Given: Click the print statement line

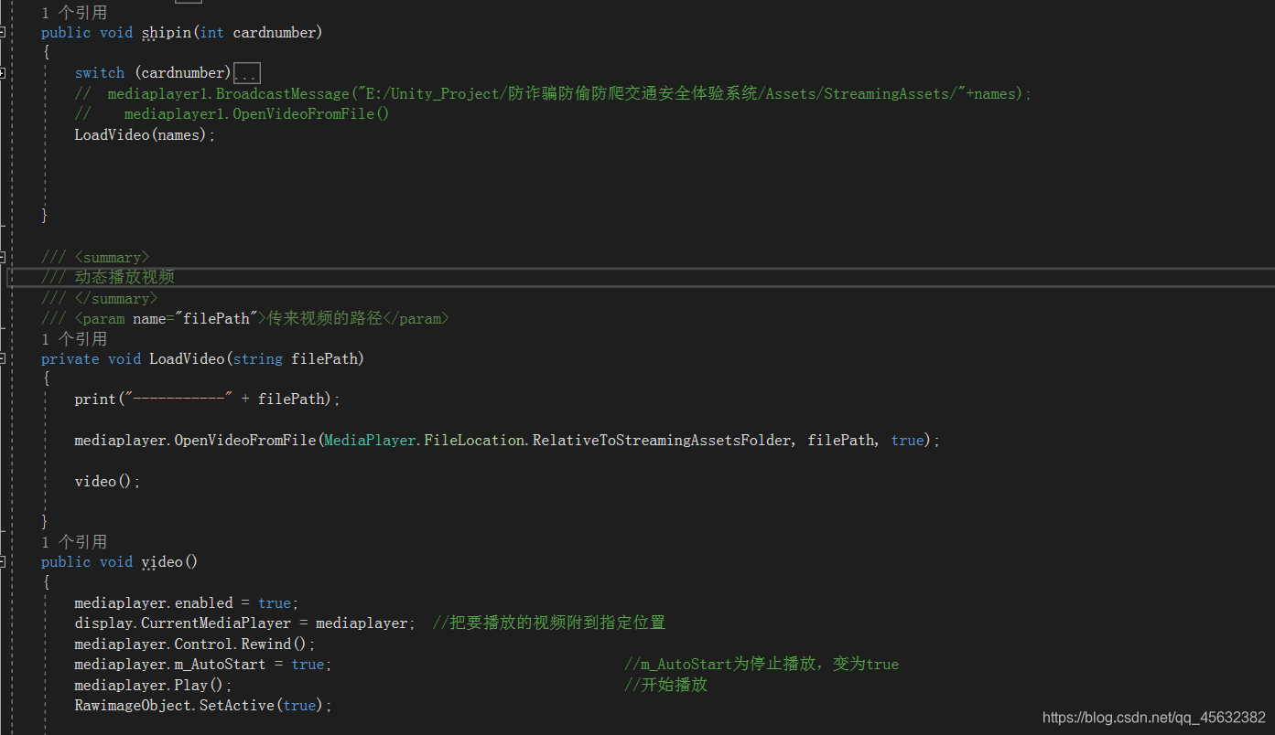Looking at the screenshot, I should click(208, 399).
